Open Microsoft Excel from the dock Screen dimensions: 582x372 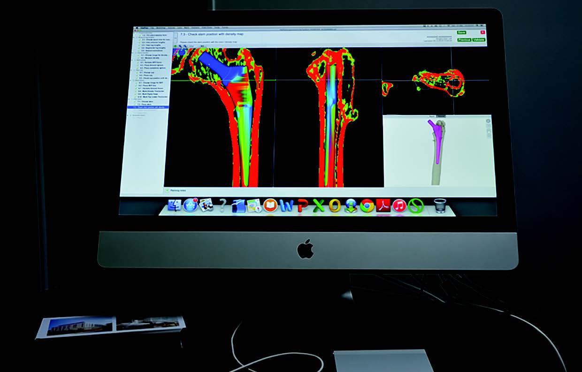pos(318,205)
